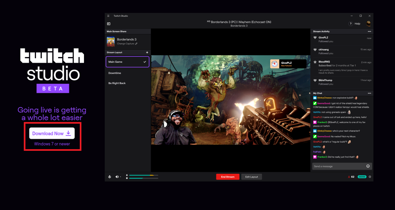The height and width of the screenshot is (210, 395).
Task: Expand the speaker output dropdown arrow
Action: point(120,177)
